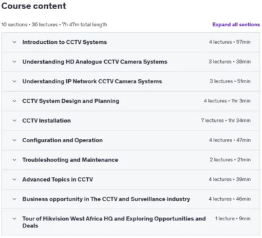Click the 4 lectures 57min label
The image size is (262, 238).
(230, 42)
